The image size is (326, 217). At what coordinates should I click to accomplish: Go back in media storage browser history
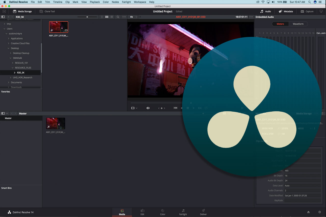(8, 17)
